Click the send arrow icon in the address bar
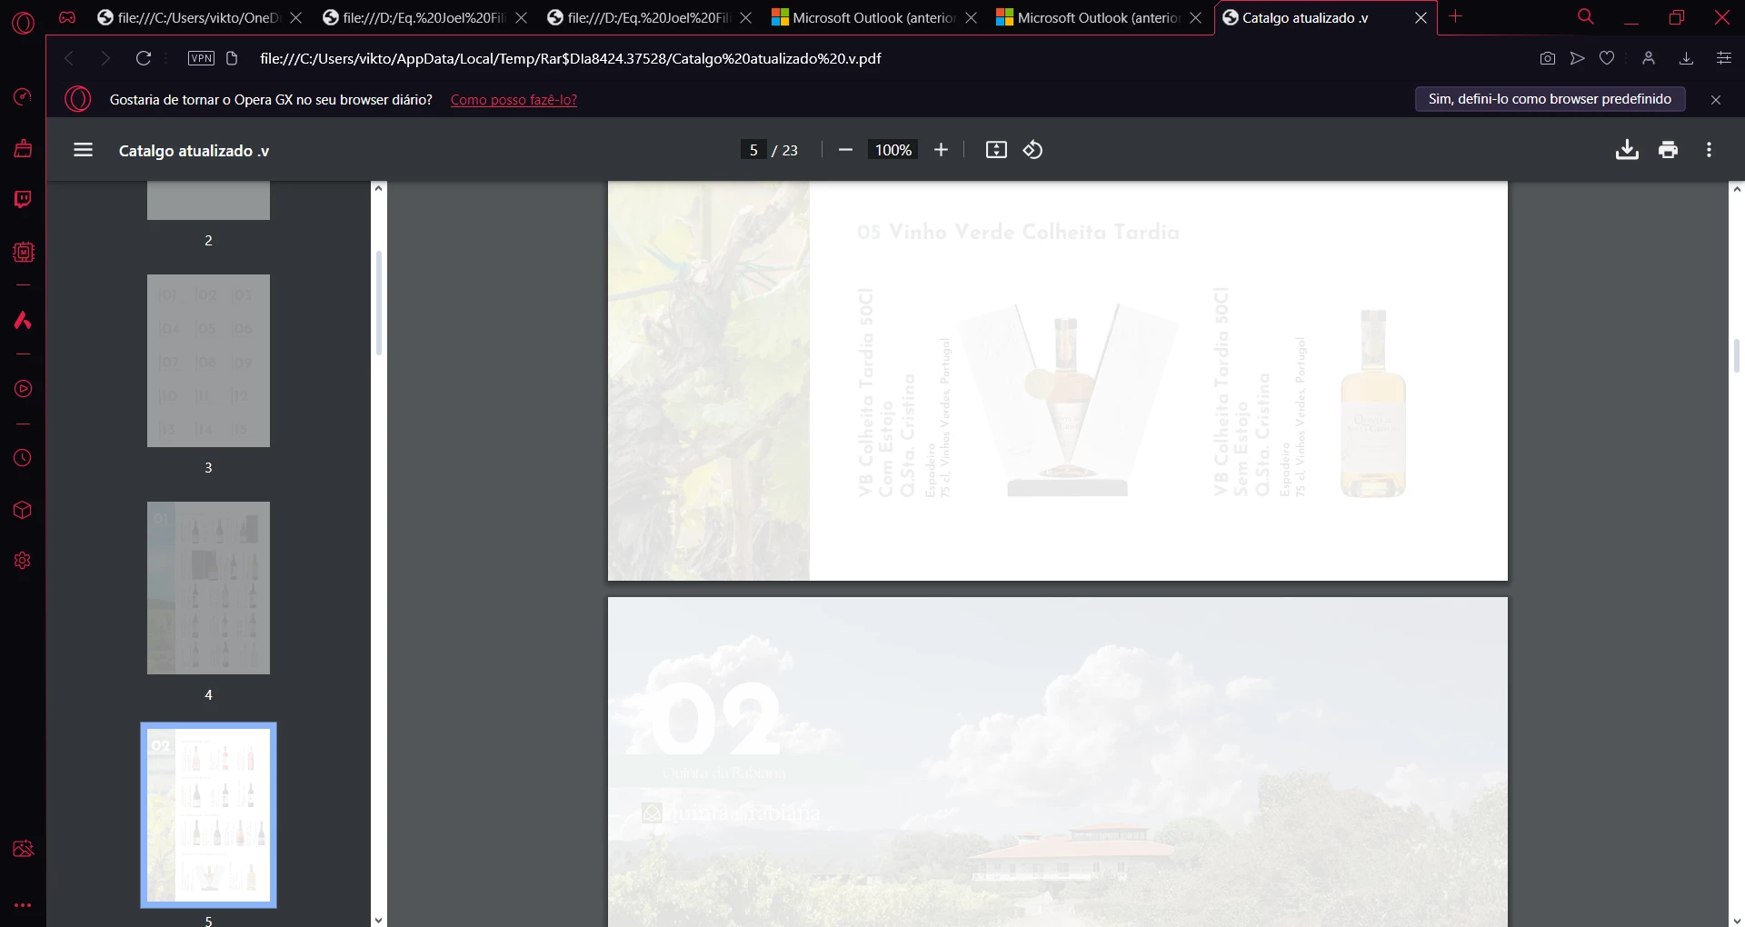This screenshot has width=1745, height=927. point(1578,58)
